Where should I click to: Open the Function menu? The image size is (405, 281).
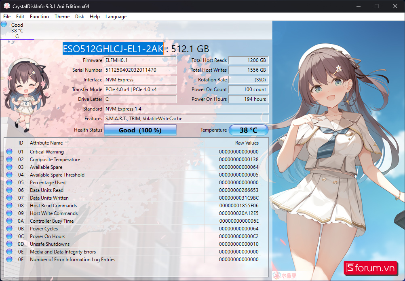39,17
